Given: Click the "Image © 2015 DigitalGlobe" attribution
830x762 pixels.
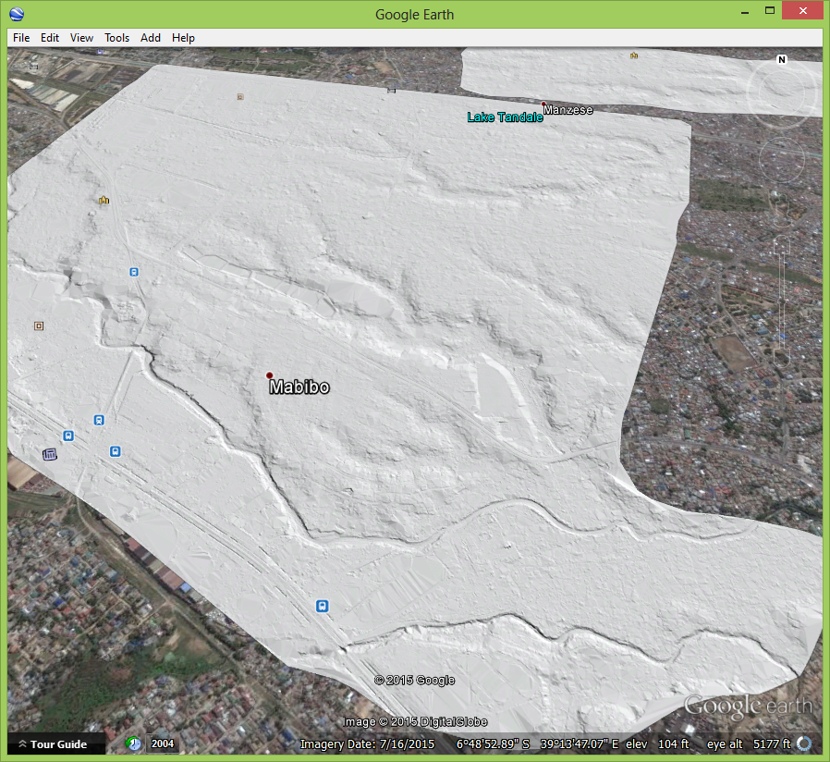Looking at the screenshot, I should point(416,721).
